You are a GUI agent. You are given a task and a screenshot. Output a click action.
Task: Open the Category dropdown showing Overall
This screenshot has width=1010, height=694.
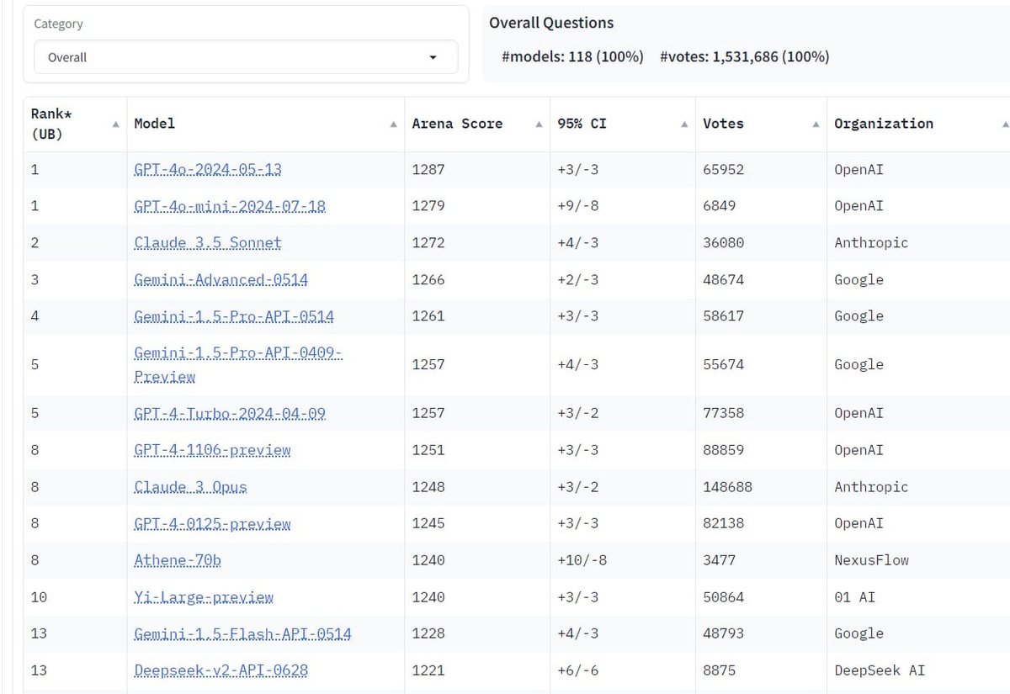pos(246,57)
